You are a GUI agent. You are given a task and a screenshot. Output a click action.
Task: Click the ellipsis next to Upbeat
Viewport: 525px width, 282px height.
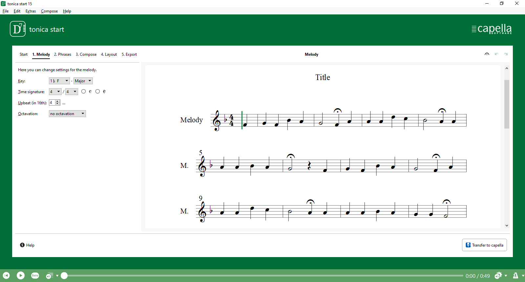tap(64, 103)
